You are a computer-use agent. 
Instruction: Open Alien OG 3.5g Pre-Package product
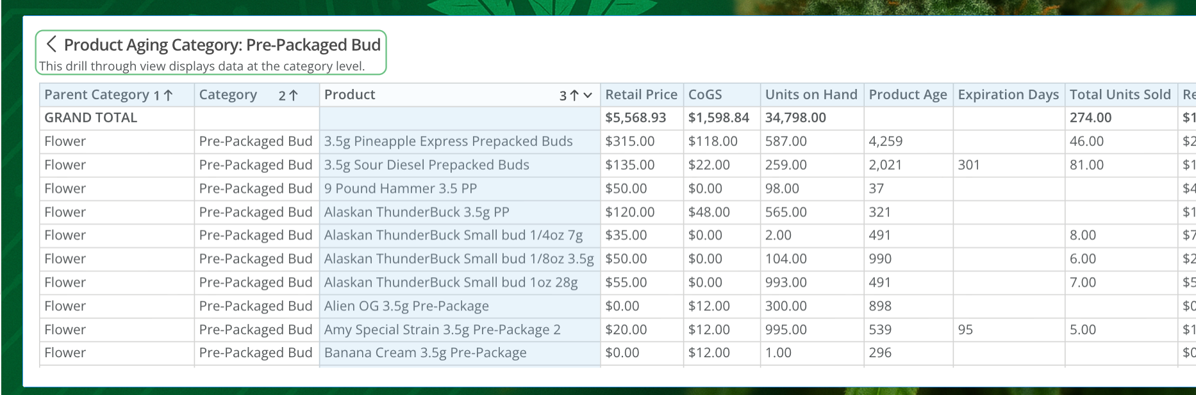tap(406, 307)
